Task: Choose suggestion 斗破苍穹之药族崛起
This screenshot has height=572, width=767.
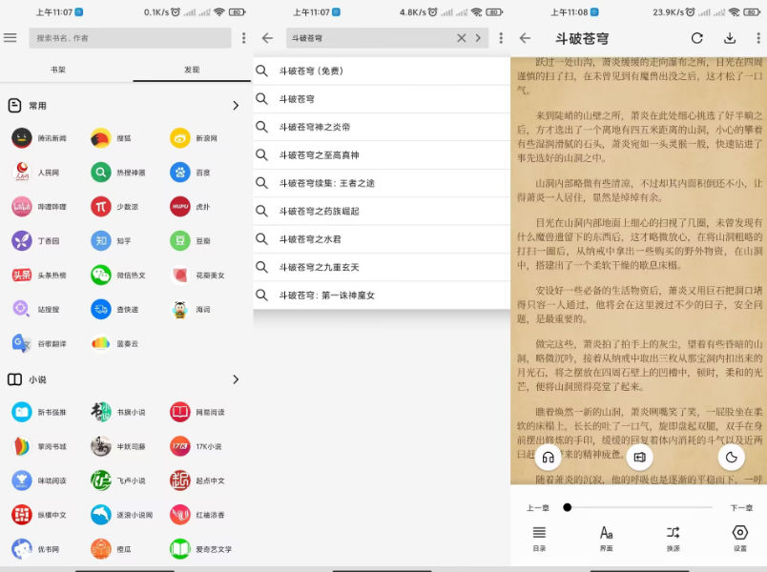Action: pyautogui.click(x=319, y=211)
